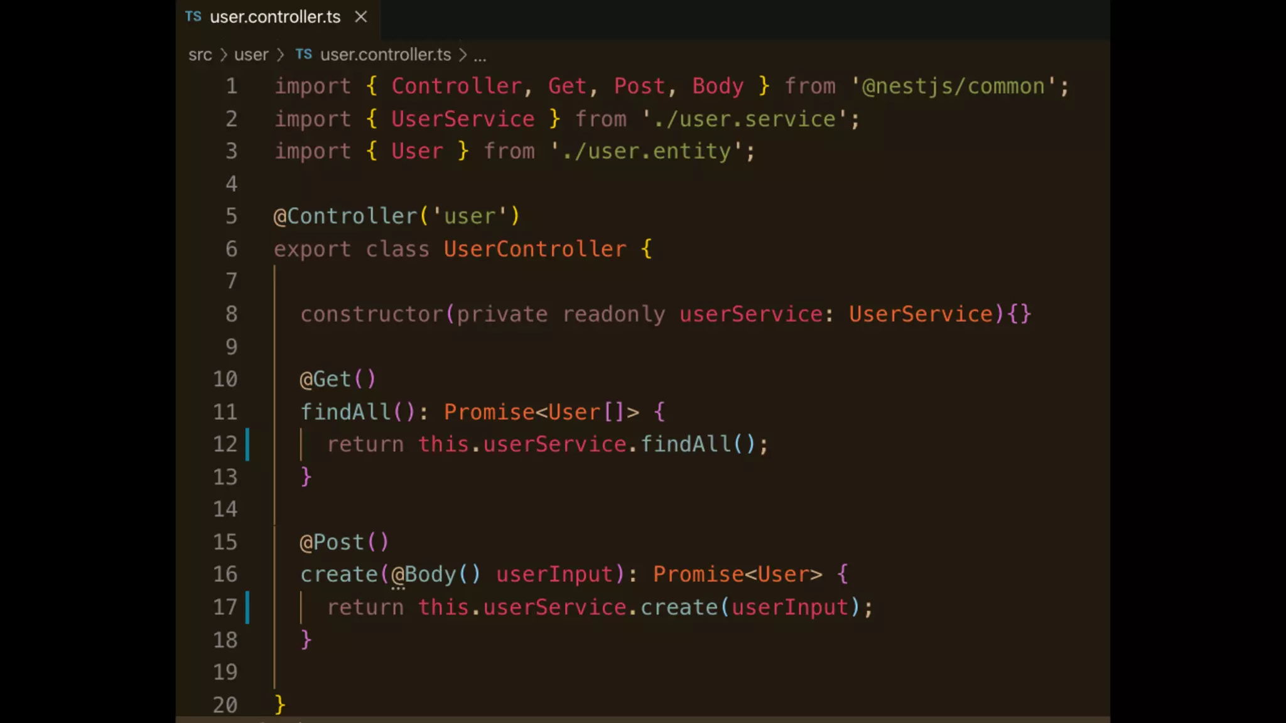Click the TS icon on the editor tab
This screenshot has height=723, width=1286.
pyautogui.click(x=193, y=16)
